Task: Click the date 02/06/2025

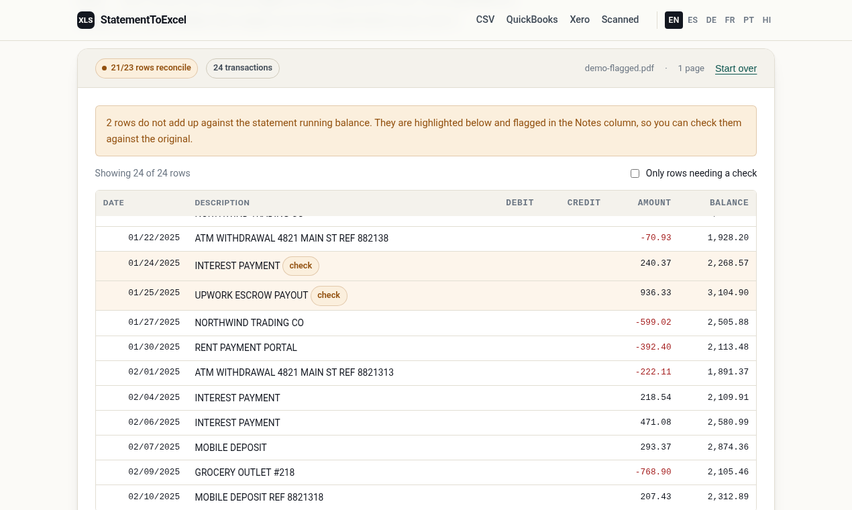Action: point(154,422)
